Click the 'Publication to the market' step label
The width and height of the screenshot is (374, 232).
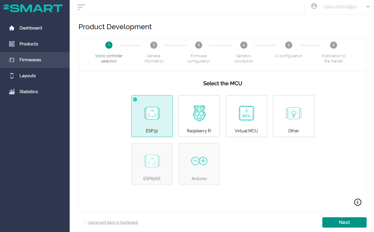[x=334, y=58]
